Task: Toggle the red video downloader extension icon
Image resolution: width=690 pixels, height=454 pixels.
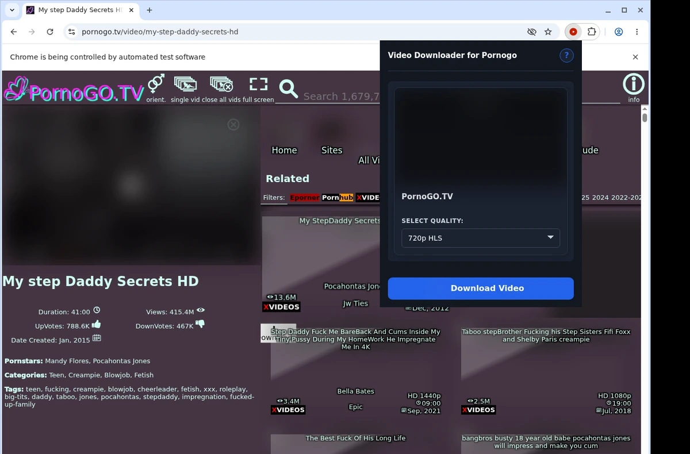Action: [573, 32]
